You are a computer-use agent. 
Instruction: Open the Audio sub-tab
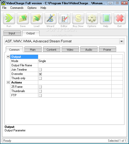tap(89, 49)
